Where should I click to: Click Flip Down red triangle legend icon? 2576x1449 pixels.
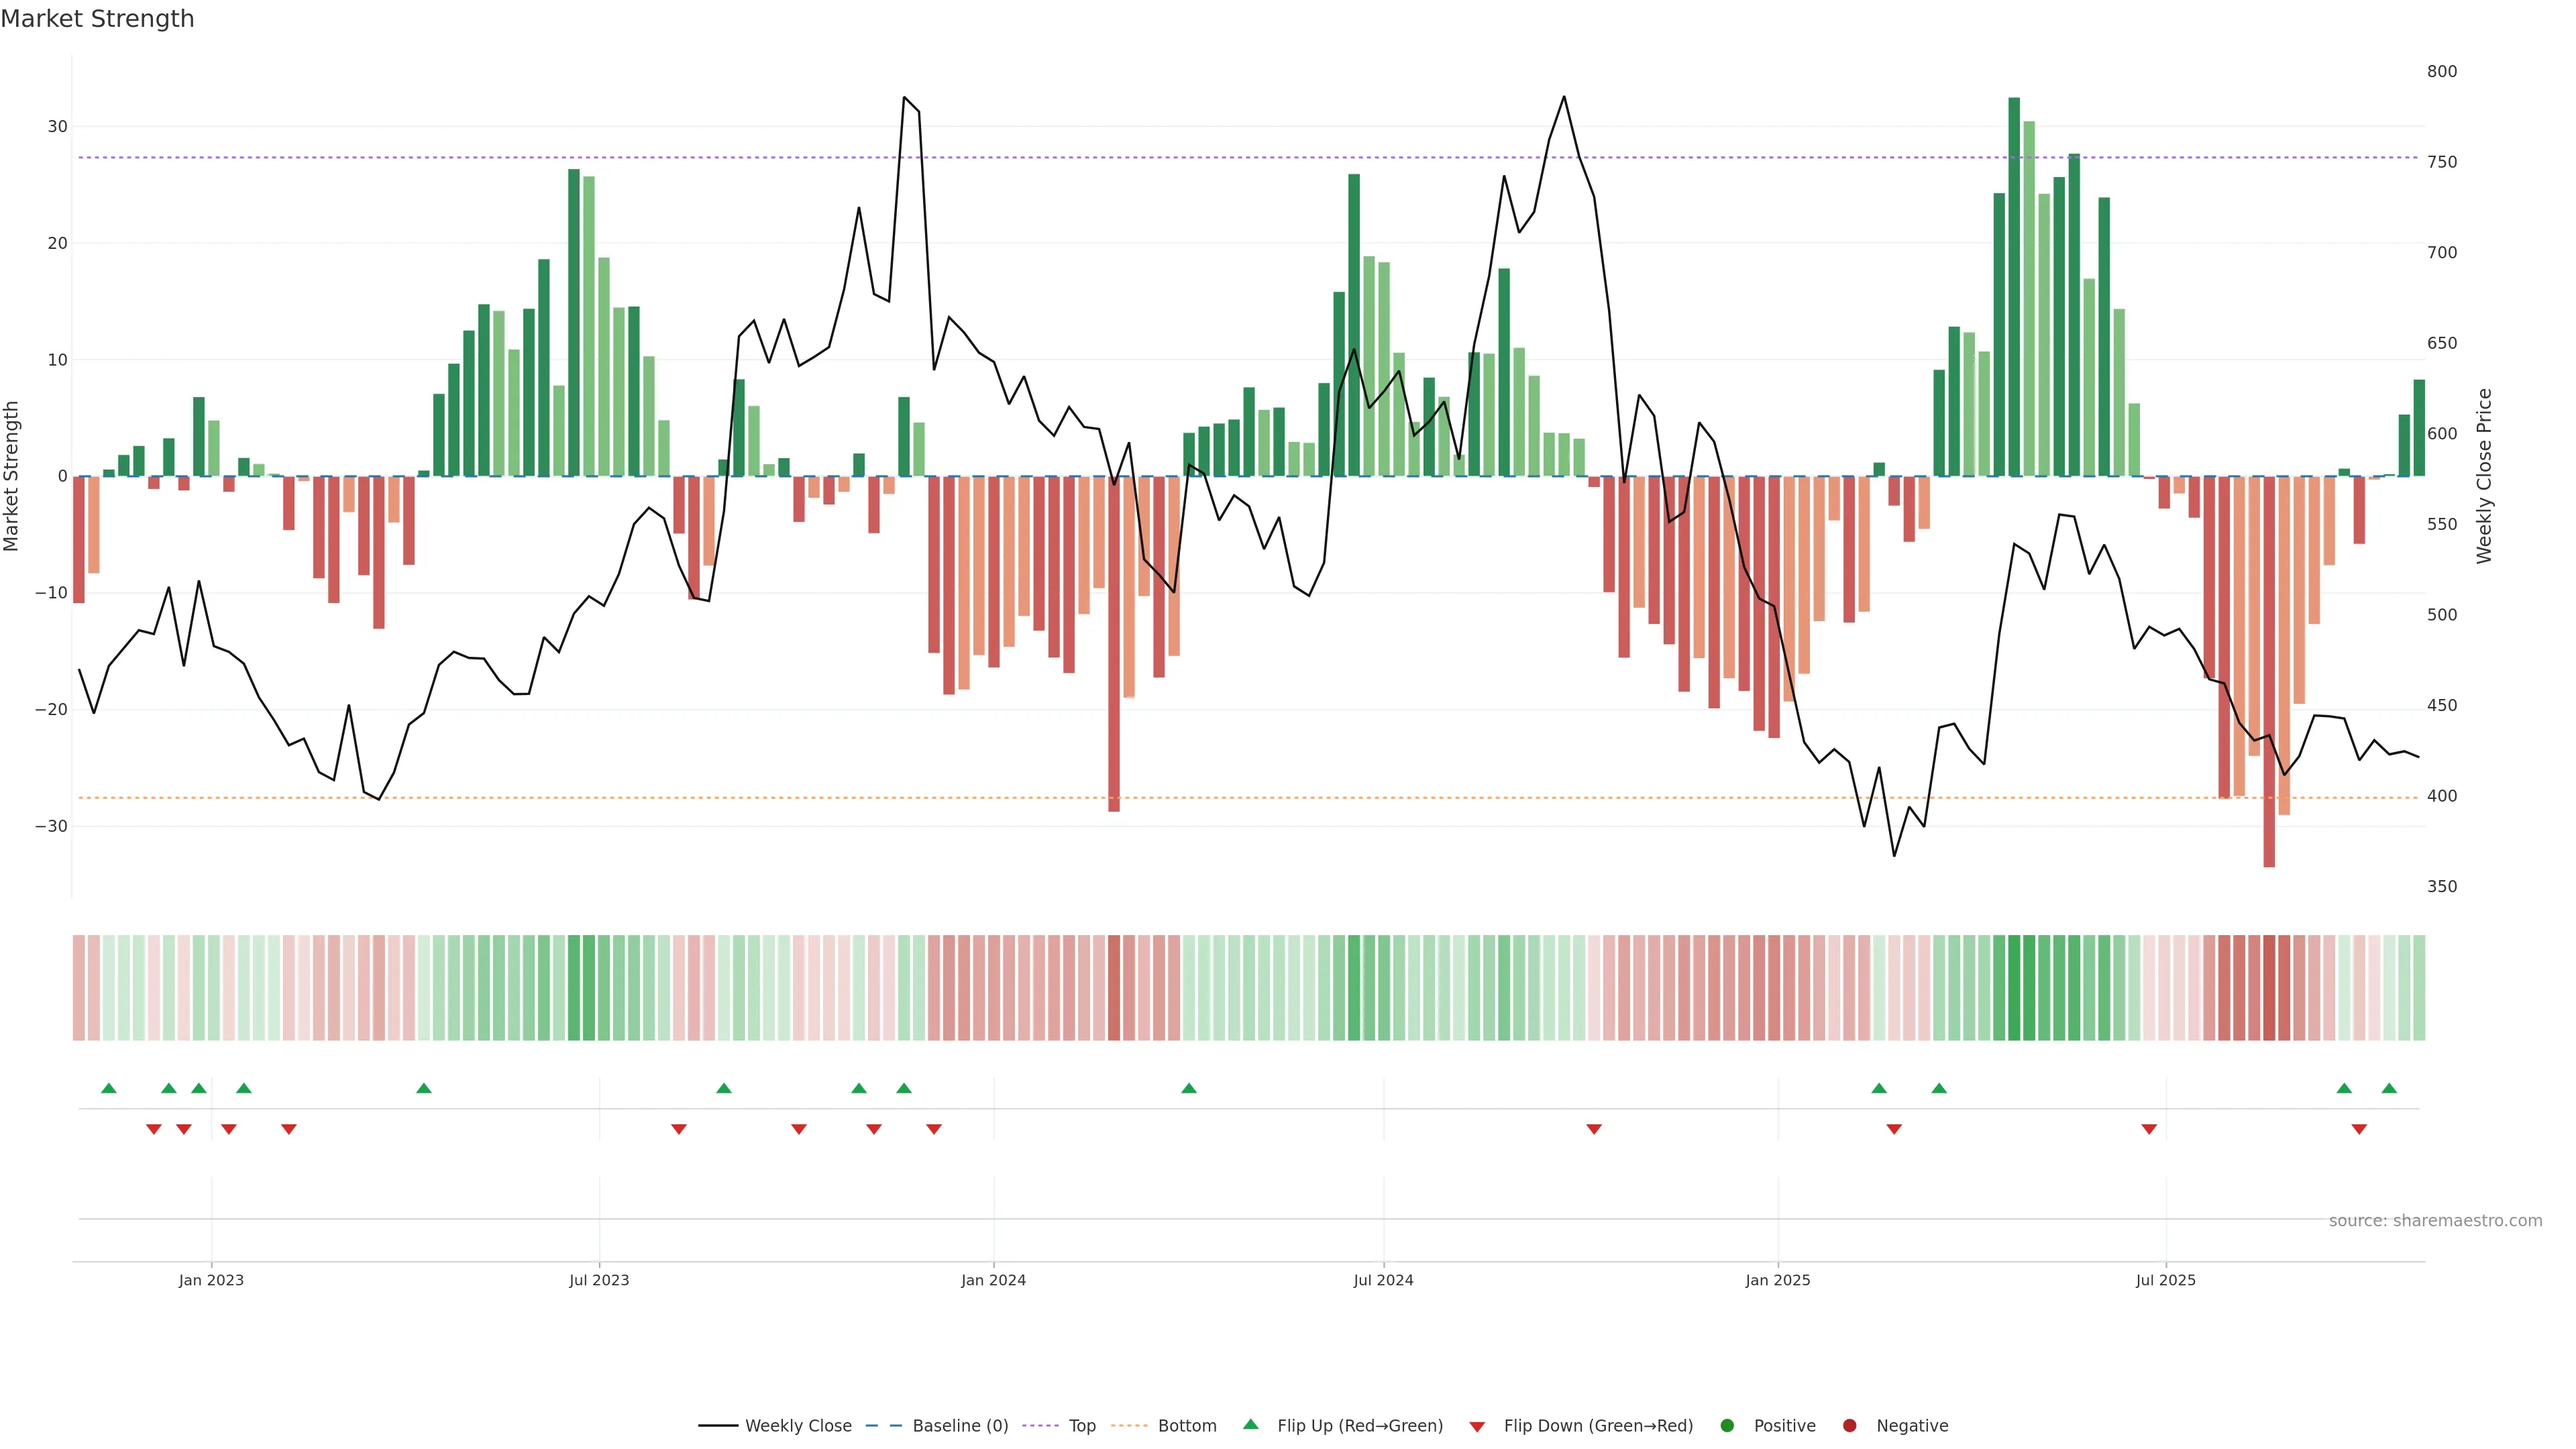click(x=1477, y=1426)
